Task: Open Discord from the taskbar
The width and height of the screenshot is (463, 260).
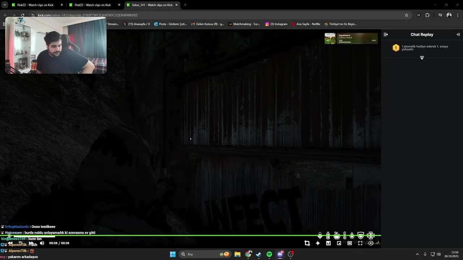Action: pos(280,254)
